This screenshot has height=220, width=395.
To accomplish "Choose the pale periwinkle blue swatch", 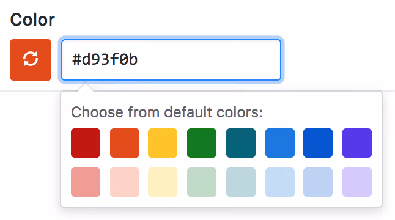I will [318, 182].
